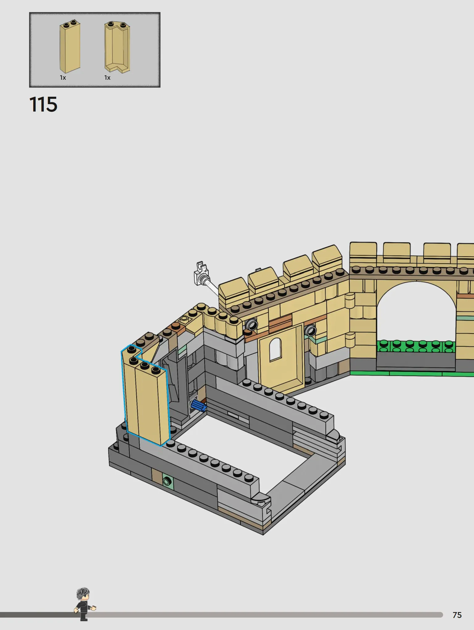Select the tan corner panel in parts box

117,47
